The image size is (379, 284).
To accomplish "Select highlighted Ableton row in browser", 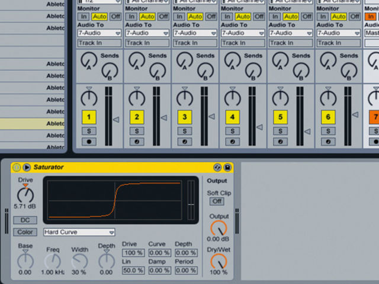I will (x=32, y=123).
